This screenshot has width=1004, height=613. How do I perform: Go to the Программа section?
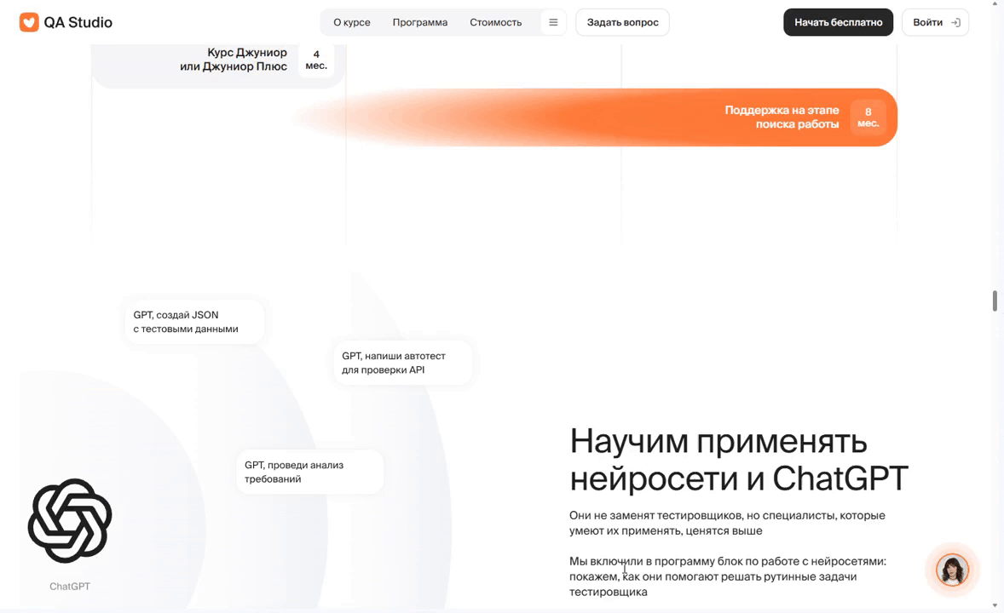420,22
